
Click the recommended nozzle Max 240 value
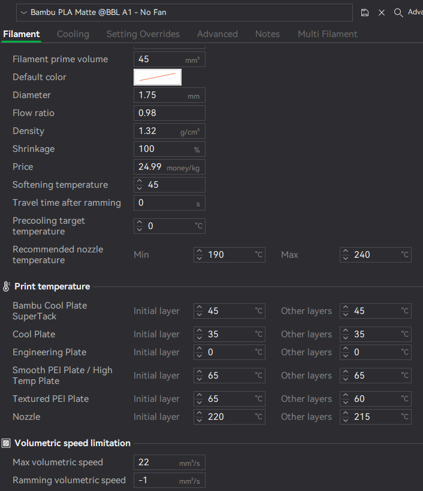362,255
